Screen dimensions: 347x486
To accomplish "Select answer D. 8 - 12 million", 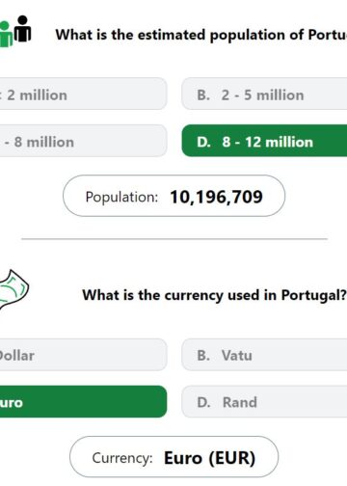I will (264, 141).
